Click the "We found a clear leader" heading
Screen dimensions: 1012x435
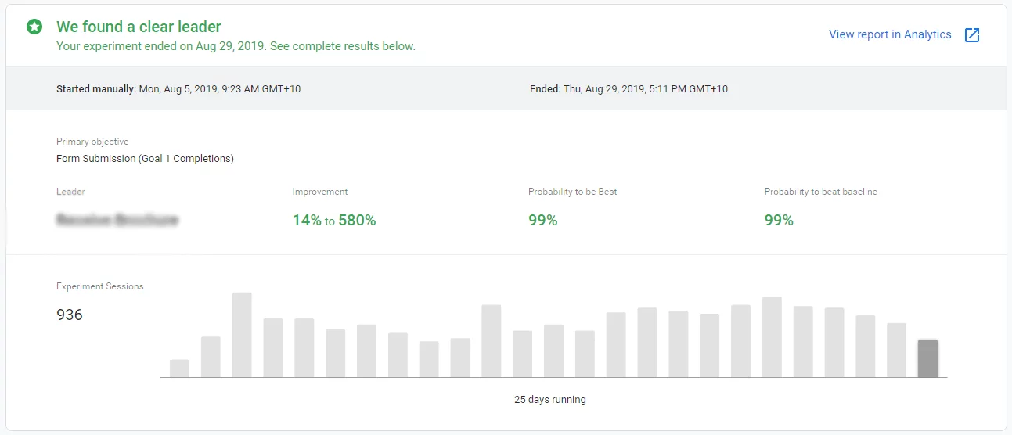(x=139, y=27)
